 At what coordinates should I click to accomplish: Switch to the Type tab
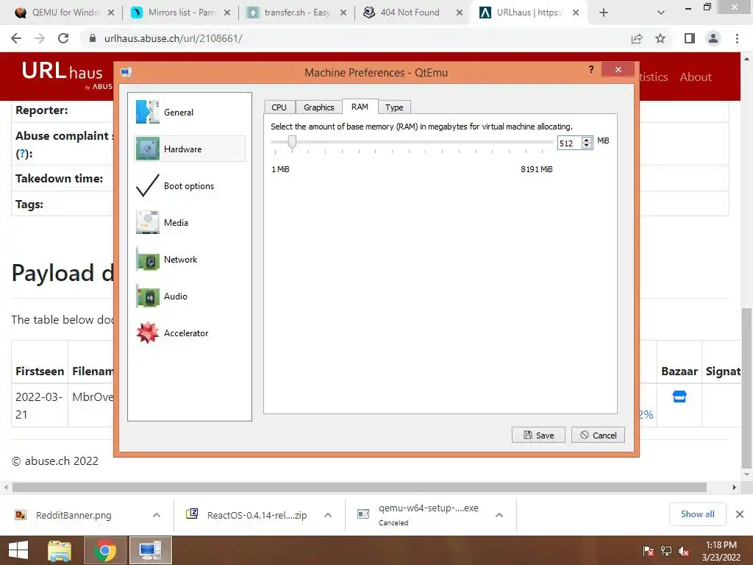394,107
